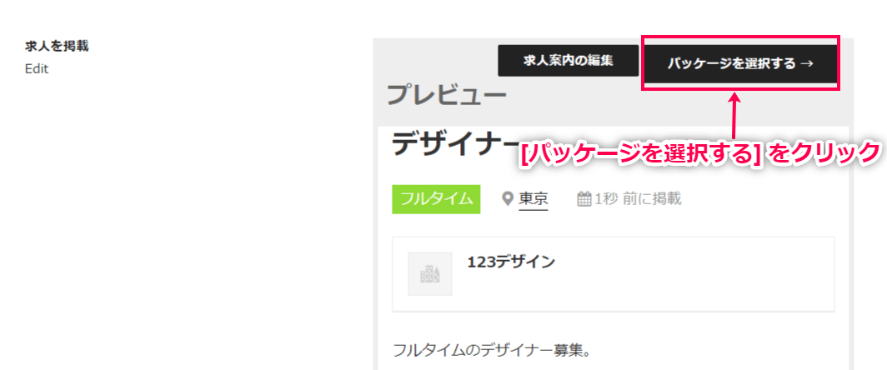Viewport: 887px width, 370px height.
Task: Click the calendar icon before 1秒 前に掲載
Action: tap(584, 199)
